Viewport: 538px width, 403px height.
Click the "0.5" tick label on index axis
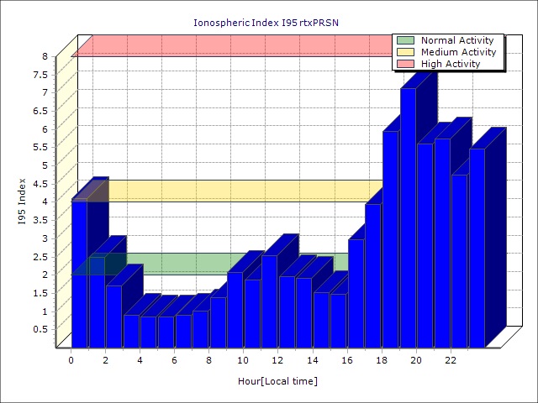41,329
